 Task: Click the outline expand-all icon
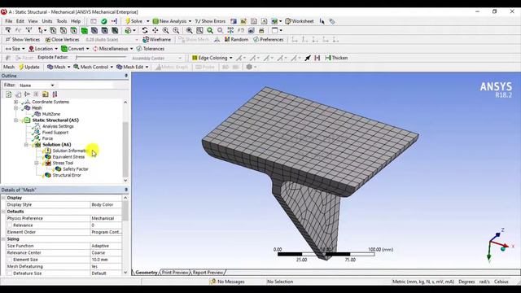pyautogui.click(x=36, y=94)
